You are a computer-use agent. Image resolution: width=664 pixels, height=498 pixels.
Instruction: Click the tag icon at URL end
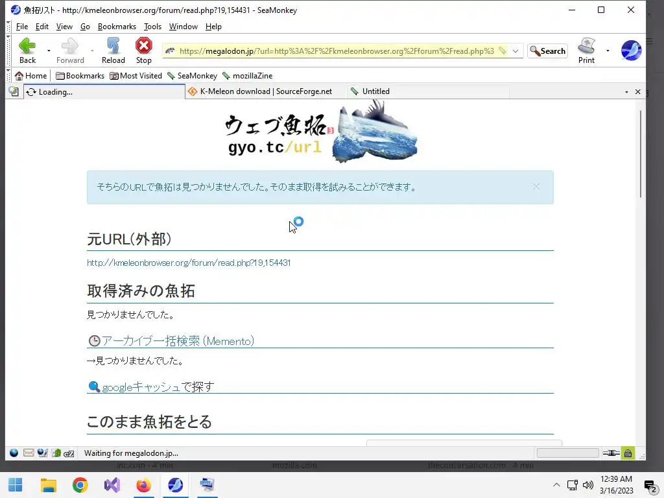click(503, 51)
